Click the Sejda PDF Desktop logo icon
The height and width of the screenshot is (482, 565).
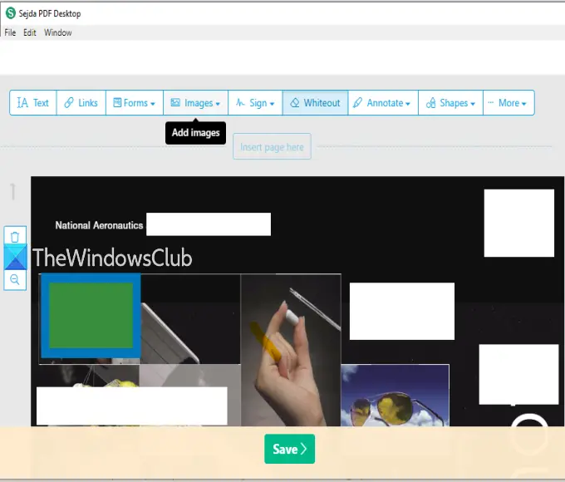[11, 13]
